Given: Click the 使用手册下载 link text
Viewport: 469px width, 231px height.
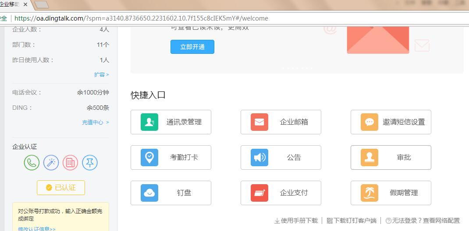Looking at the screenshot, I should [x=299, y=221].
